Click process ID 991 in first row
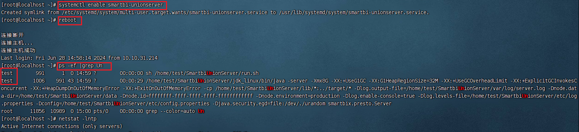This screenshot has height=132, width=579. point(40,73)
